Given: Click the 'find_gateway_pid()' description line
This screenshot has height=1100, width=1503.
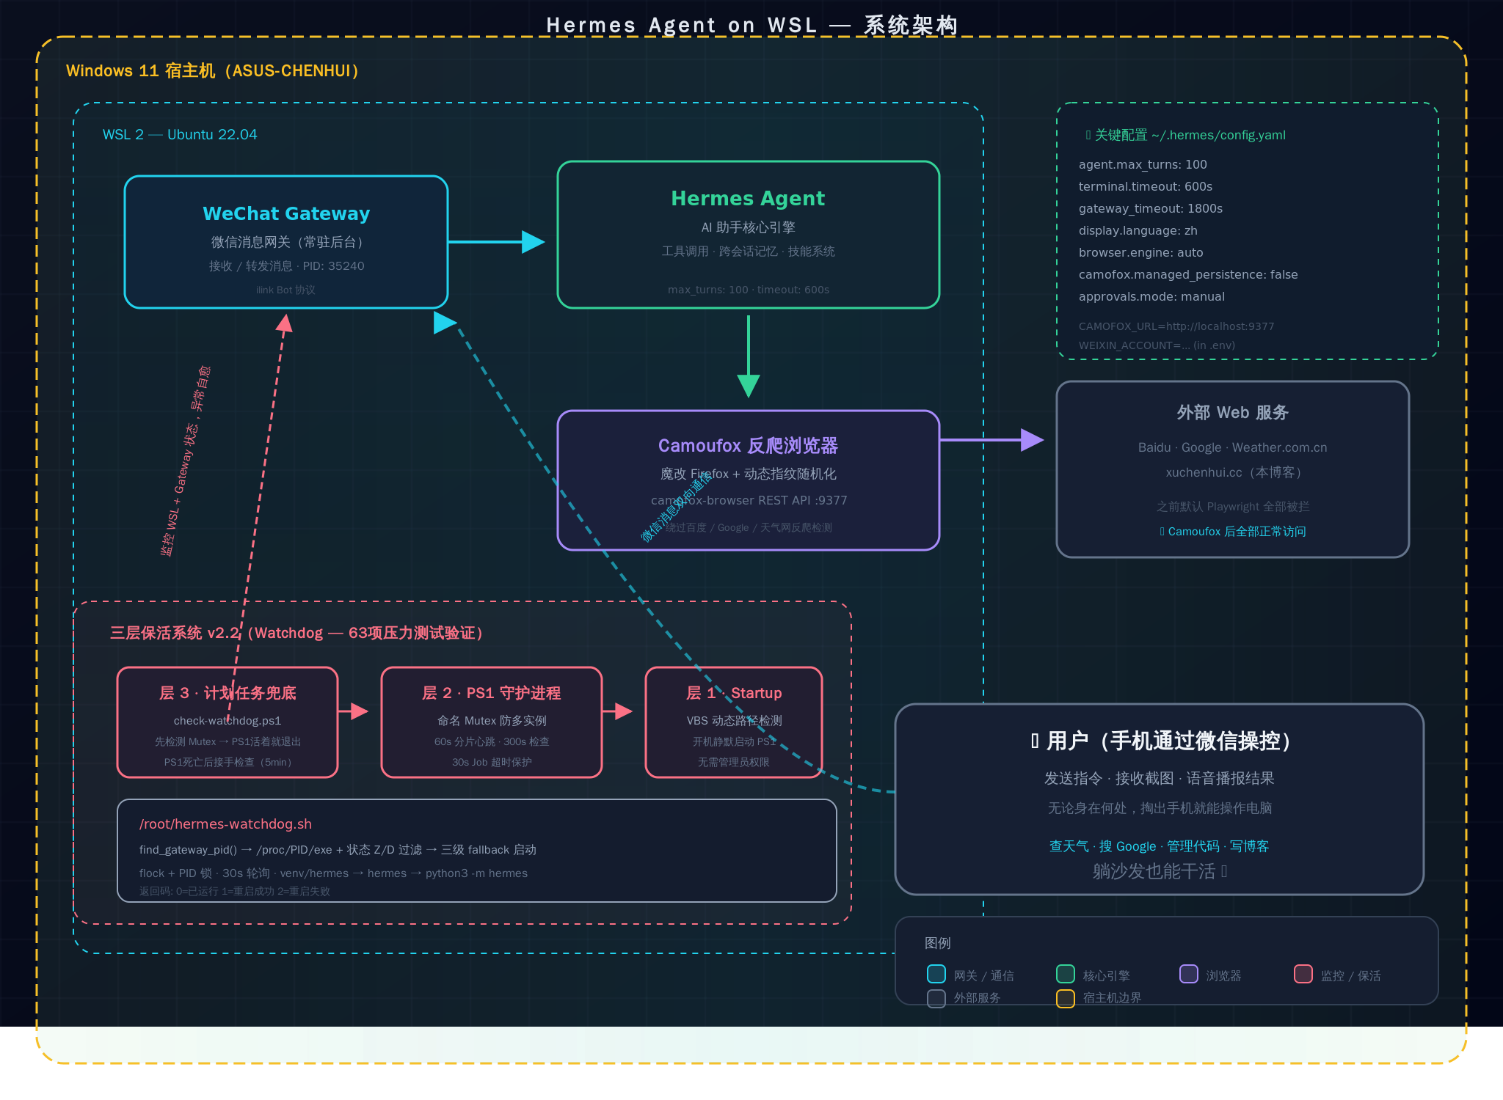Looking at the screenshot, I should point(338,850).
